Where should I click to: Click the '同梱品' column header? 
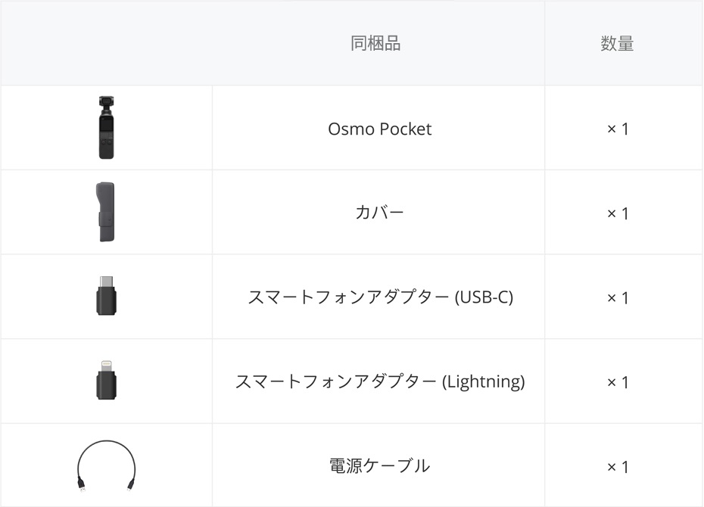click(x=375, y=44)
